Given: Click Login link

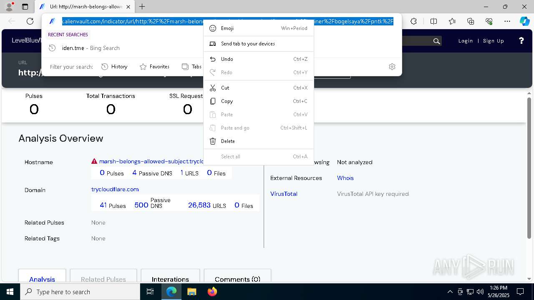Looking at the screenshot, I should [x=466, y=41].
